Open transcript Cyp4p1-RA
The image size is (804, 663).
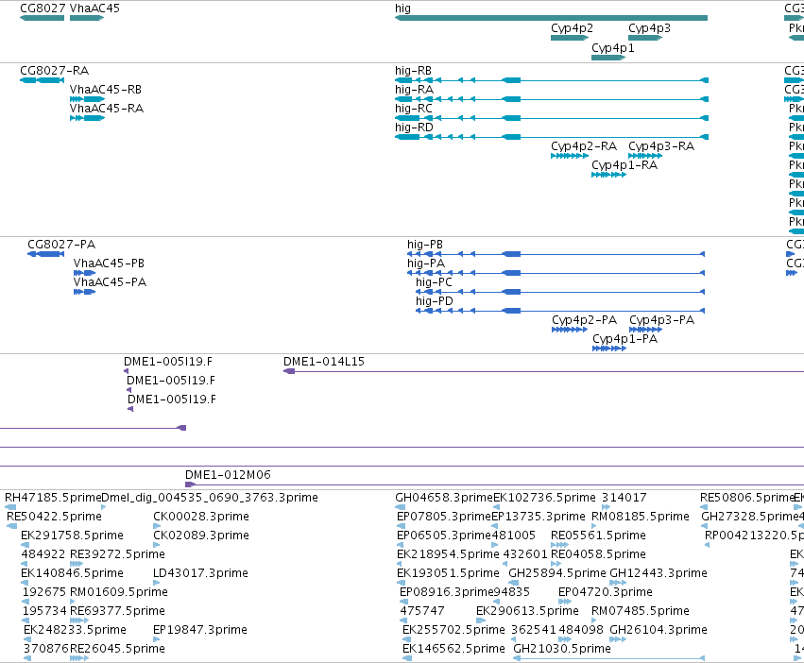tap(608, 175)
